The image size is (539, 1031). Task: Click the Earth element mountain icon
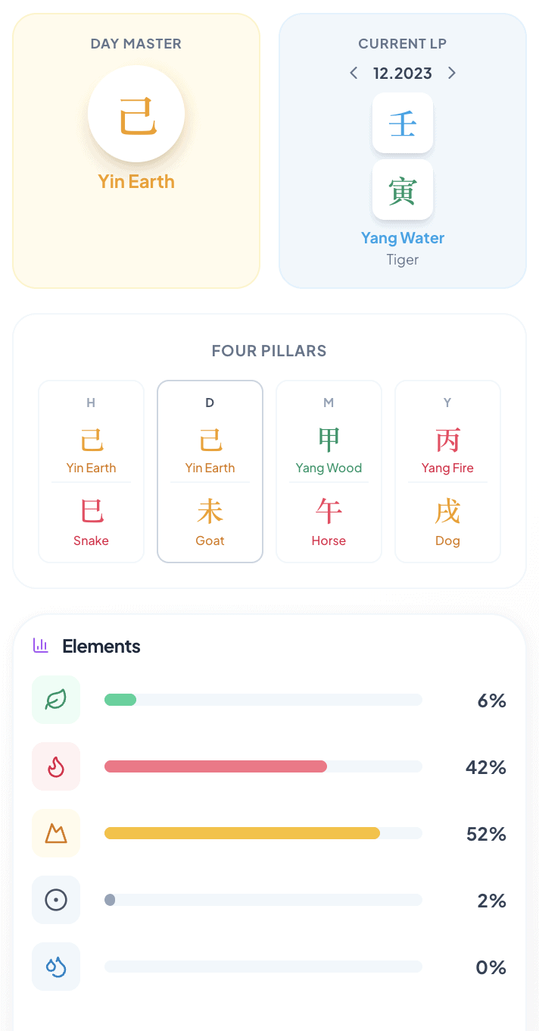click(56, 833)
